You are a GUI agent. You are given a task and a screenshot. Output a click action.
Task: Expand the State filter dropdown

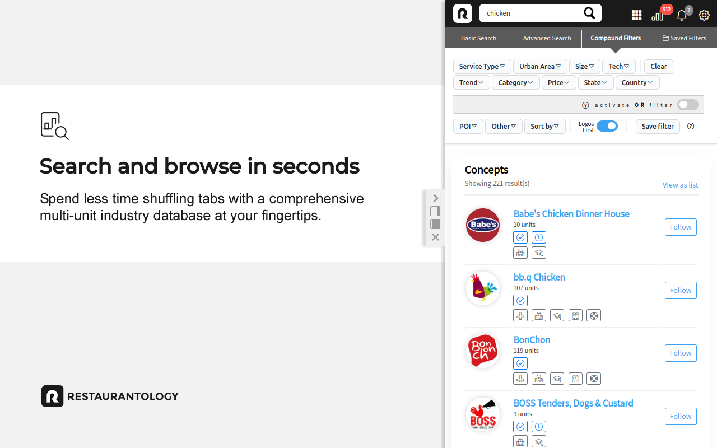point(595,82)
